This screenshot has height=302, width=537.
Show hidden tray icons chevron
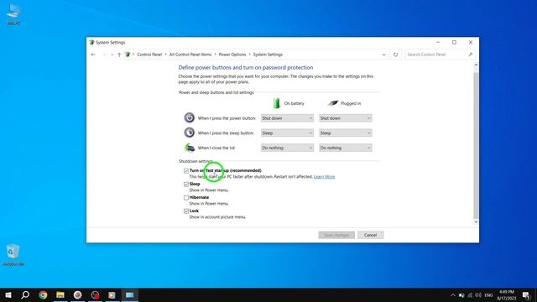[453, 295]
